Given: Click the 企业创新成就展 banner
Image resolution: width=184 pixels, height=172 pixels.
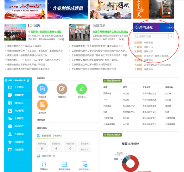Looking at the screenshot, I should (x=68, y=9).
